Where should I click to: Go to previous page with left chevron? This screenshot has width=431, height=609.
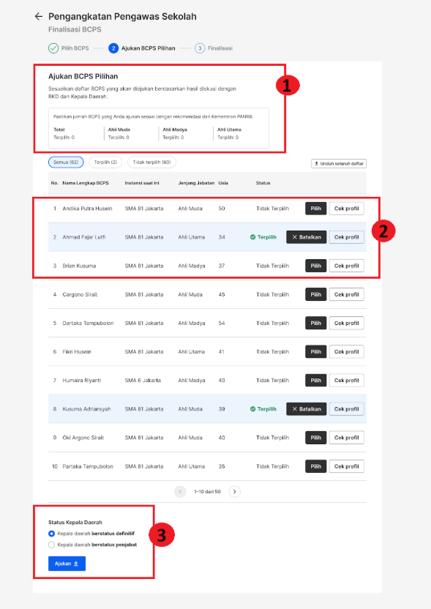(x=180, y=492)
